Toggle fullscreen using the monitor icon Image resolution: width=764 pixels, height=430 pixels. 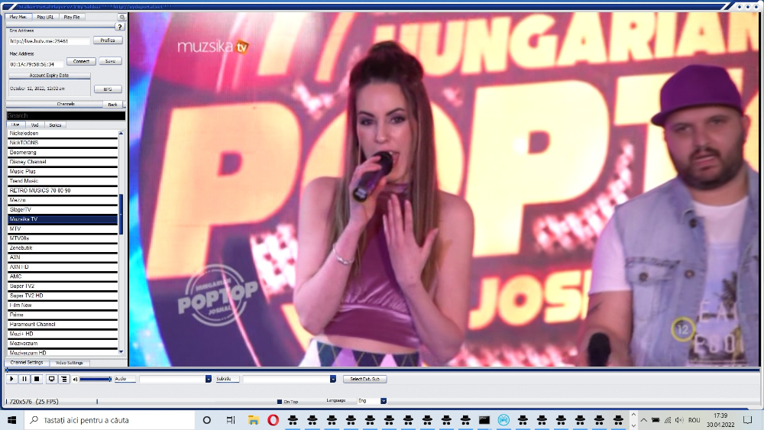(51, 379)
